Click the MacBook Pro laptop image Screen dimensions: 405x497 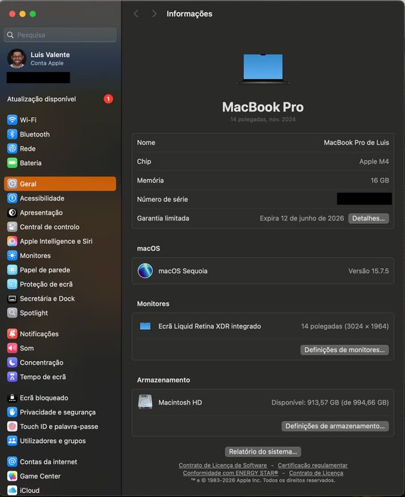pyautogui.click(x=263, y=68)
